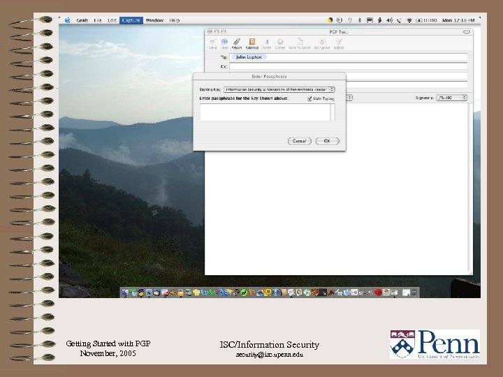Viewport: 503px width, 377px height.
Task: Click the Trash icon in the Dock
Action: tap(414, 293)
